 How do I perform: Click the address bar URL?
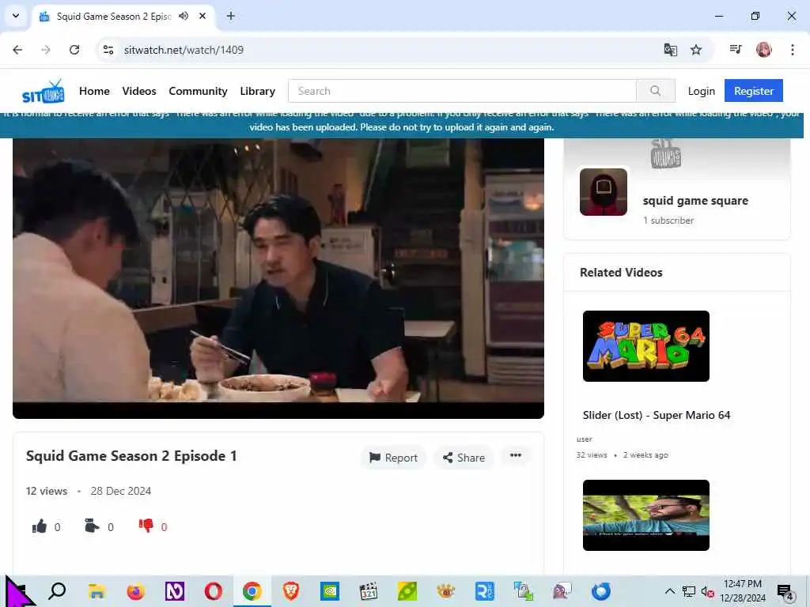[184, 50]
